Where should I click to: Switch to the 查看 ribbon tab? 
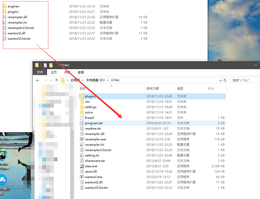click(81, 72)
